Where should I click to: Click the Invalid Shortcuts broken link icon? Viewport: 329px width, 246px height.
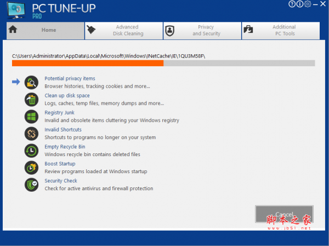coord(31,134)
